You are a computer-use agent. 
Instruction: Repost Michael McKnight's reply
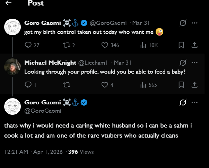coord(65,85)
